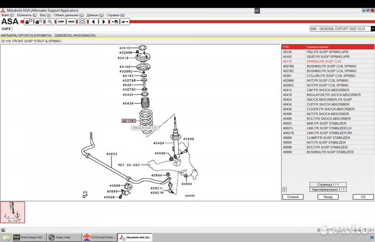Click the GRP toolbar button

coord(61,22)
